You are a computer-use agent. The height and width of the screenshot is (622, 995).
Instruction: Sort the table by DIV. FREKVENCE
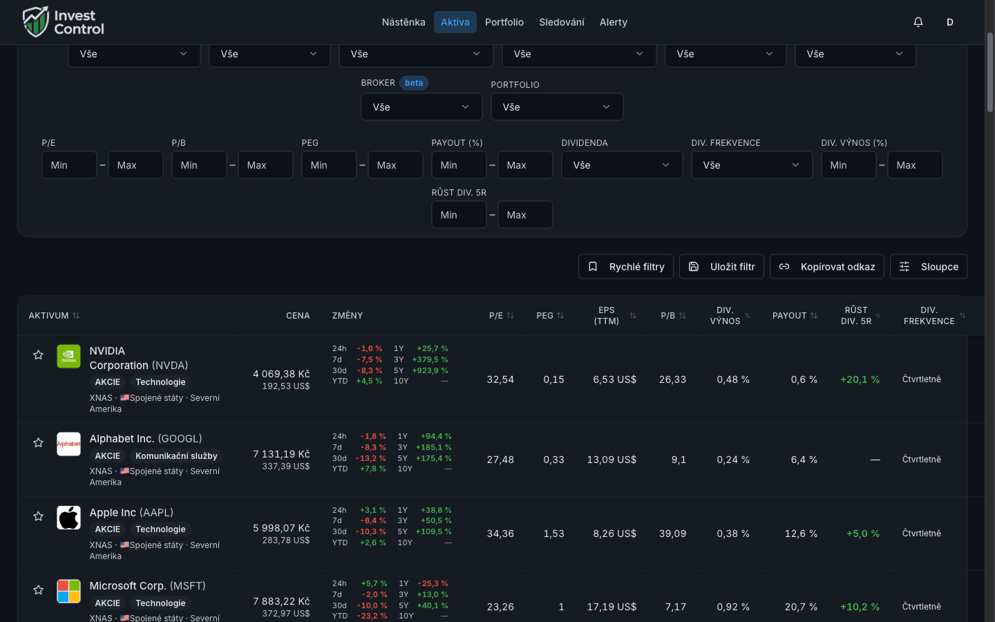pyautogui.click(x=934, y=316)
